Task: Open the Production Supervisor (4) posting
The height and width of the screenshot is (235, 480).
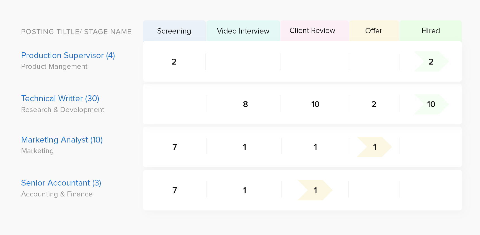Action: [x=68, y=55]
